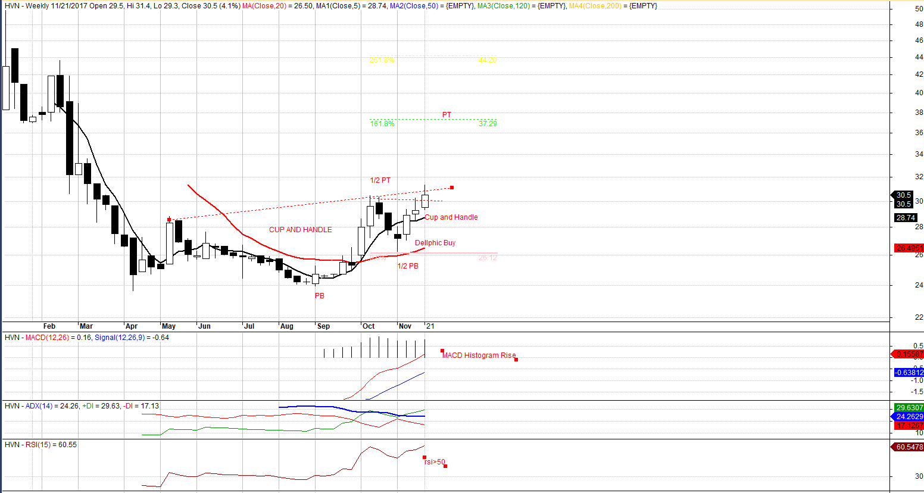Select the red 26.4951 moving average tag
The image size is (924, 493).
click(909, 248)
